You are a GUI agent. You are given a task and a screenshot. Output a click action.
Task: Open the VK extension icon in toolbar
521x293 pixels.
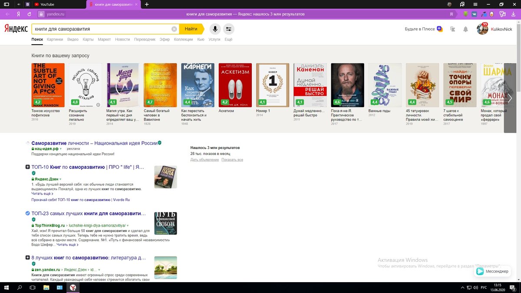(x=475, y=14)
